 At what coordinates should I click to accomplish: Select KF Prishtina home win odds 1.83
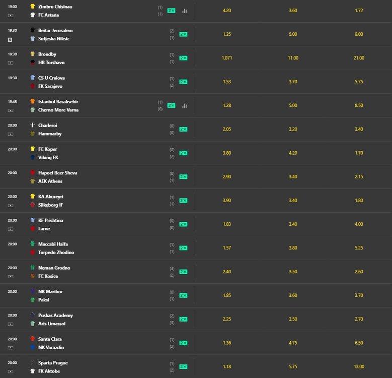[227, 224]
